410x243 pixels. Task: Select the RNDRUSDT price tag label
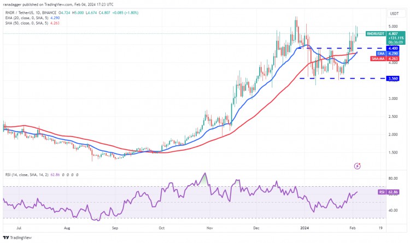(x=376, y=34)
